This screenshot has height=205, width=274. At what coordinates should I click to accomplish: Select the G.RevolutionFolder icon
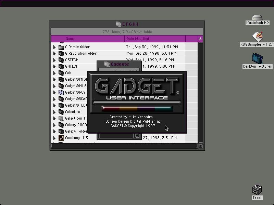(61, 53)
